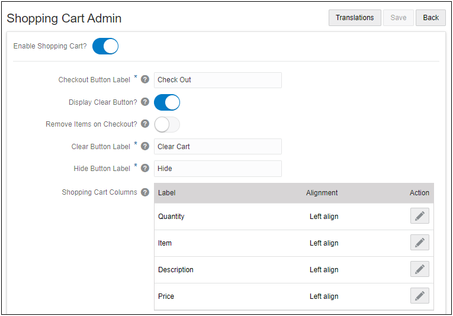
Task: Click the Checkout Button Label text field
Action: click(x=217, y=80)
